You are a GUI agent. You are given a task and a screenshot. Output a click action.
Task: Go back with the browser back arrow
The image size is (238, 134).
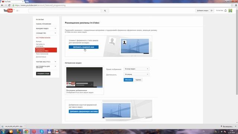[x=2, y=5]
